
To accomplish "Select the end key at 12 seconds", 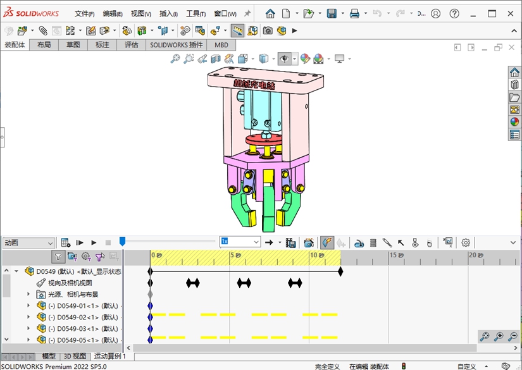I will click(340, 271).
